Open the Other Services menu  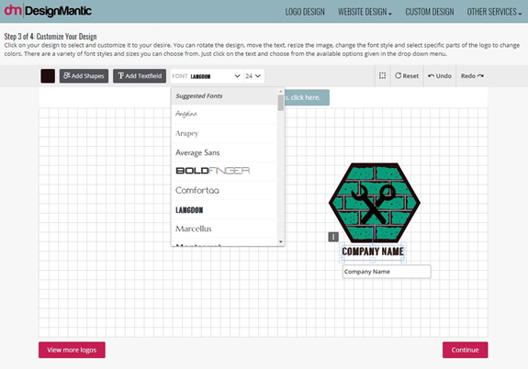[494, 12]
